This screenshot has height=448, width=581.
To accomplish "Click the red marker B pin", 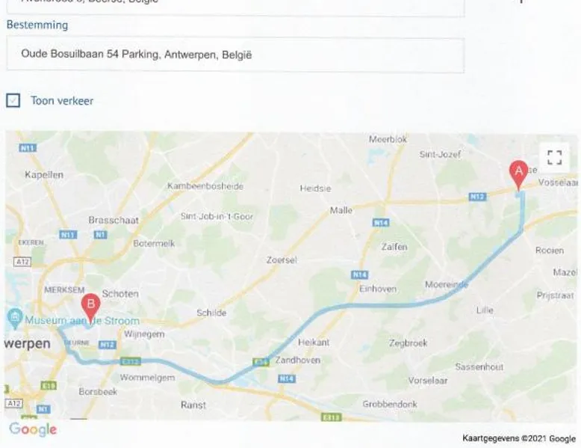I will tap(90, 308).
